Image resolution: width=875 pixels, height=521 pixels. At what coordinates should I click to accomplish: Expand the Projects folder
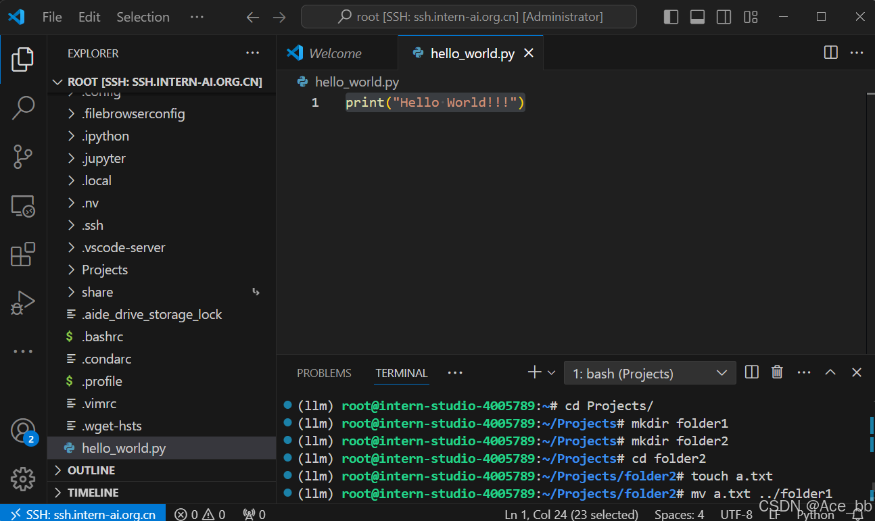pos(162,270)
